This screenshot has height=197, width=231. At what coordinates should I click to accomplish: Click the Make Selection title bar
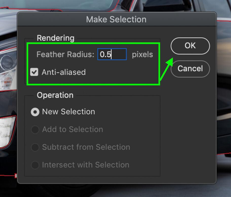point(116,19)
